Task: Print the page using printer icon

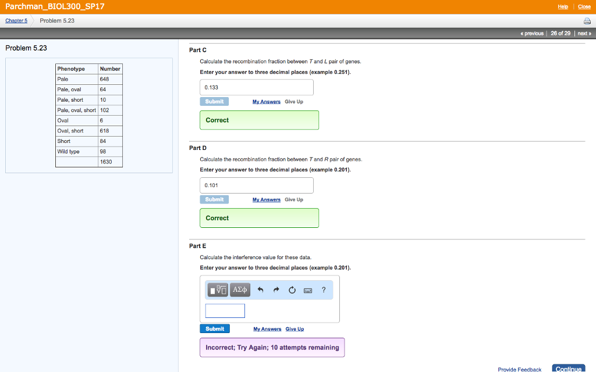Action: coord(586,21)
